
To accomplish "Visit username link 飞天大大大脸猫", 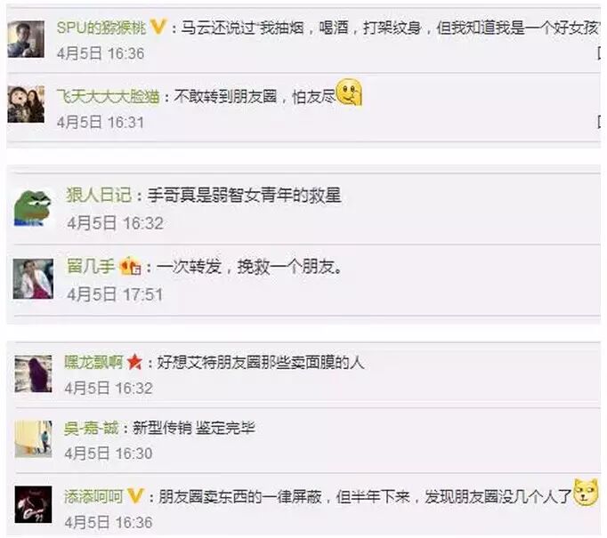I will (108, 96).
